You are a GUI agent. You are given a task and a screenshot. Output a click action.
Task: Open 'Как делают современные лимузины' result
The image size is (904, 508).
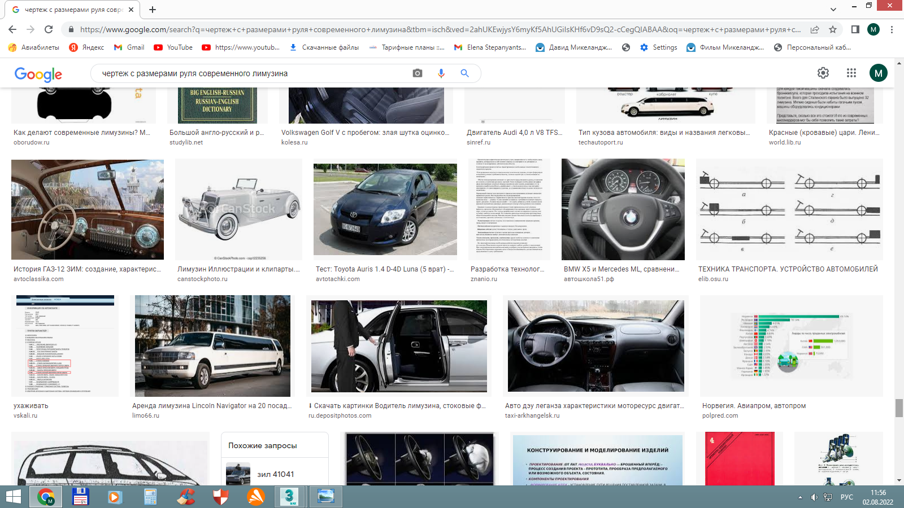point(82,133)
